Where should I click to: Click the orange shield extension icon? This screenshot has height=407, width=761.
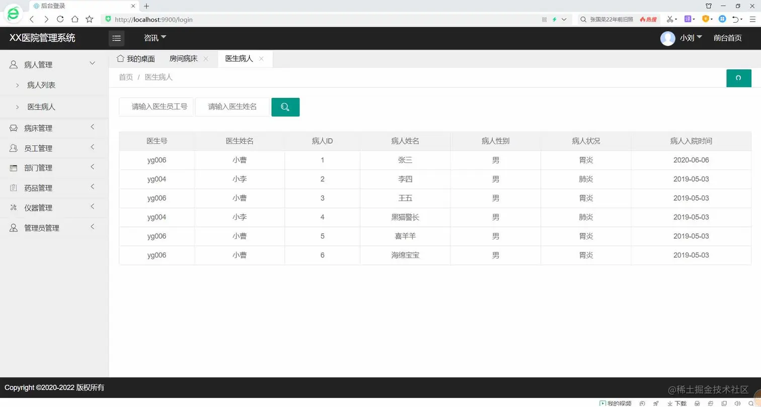coord(706,19)
